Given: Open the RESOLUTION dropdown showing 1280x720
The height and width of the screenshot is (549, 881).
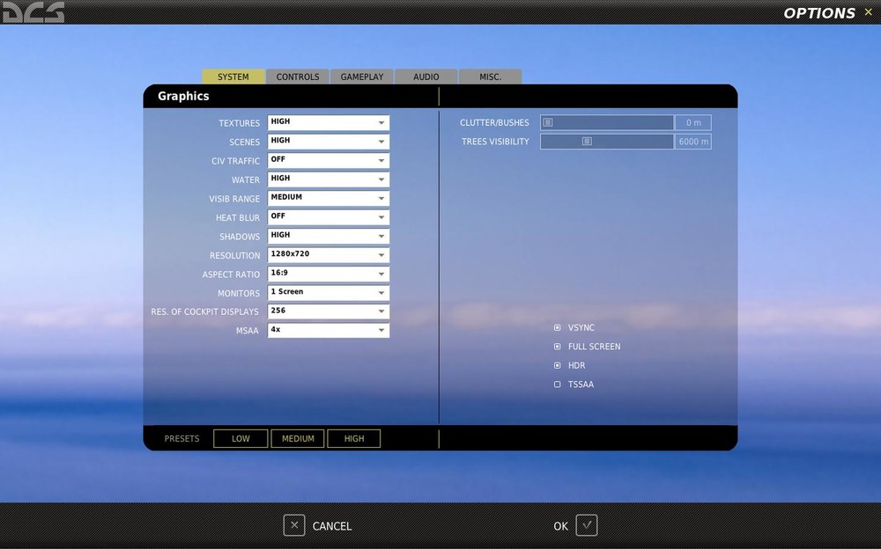Looking at the screenshot, I should (328, 255).
